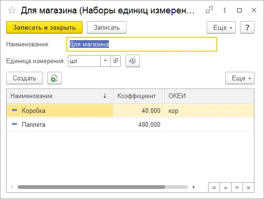Click Записать и закрыть button
The height and width of the screenshot is (199, 264).
point(44,27)
